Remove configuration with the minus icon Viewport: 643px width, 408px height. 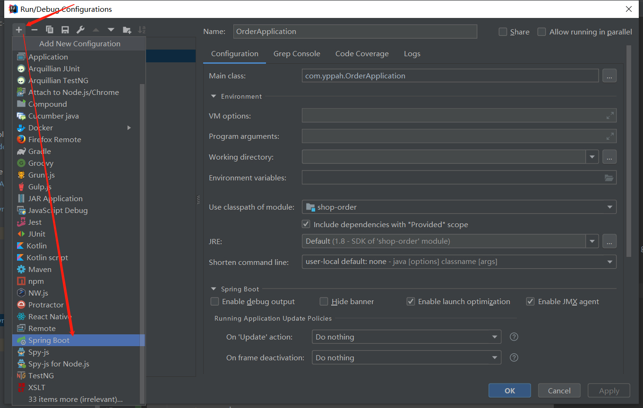coord(34,30)
